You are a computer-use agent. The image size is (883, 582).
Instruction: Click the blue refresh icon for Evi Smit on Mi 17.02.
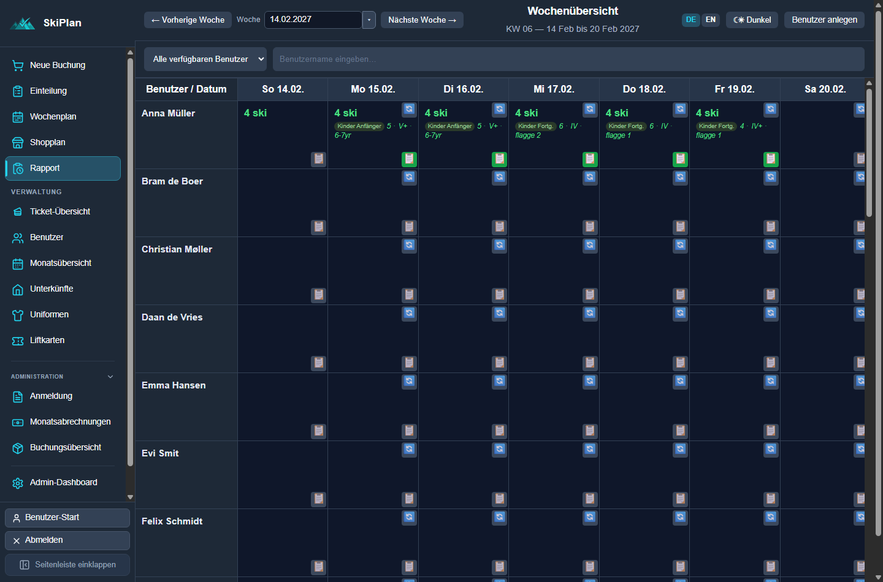click(x=590, y=450)
